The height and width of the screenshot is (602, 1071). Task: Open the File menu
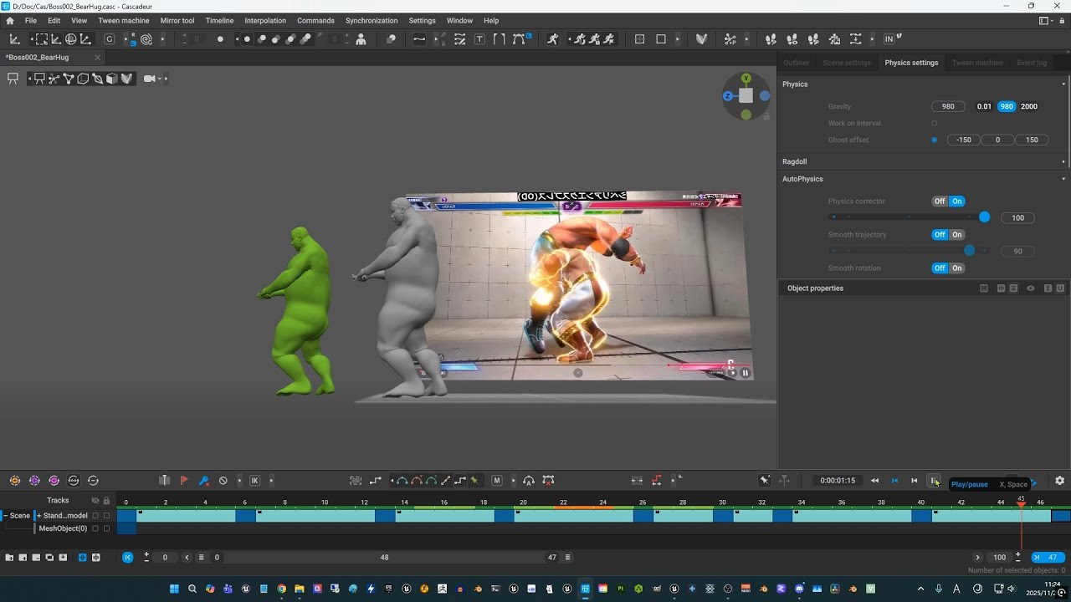coord(31,21)
